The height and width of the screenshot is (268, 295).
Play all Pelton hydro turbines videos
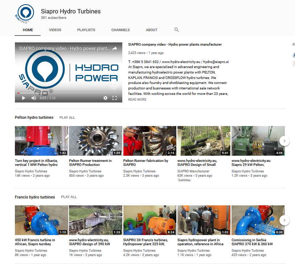67,118
